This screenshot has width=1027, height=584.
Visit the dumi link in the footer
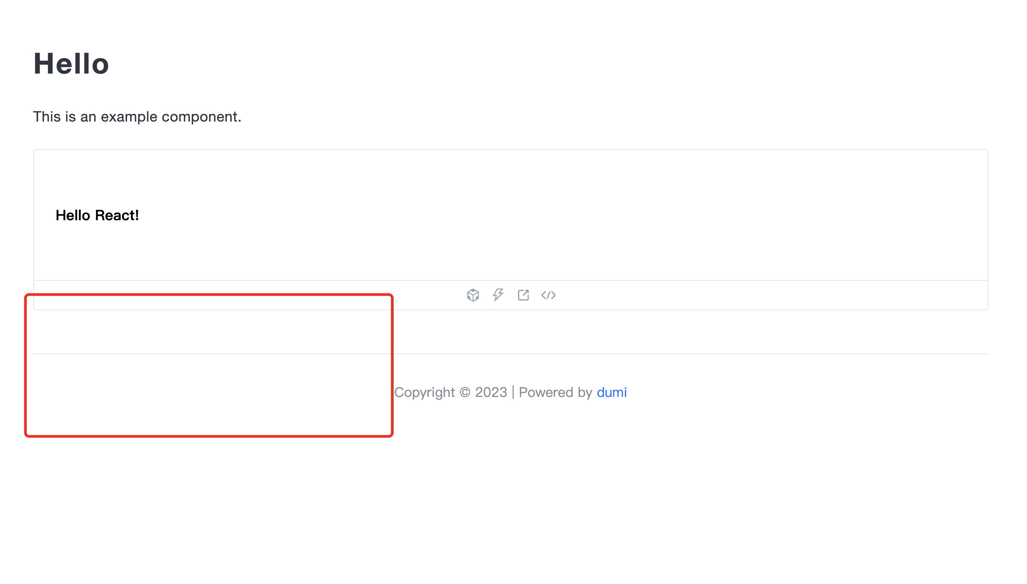pyautogui.click(x=612, y=392)
